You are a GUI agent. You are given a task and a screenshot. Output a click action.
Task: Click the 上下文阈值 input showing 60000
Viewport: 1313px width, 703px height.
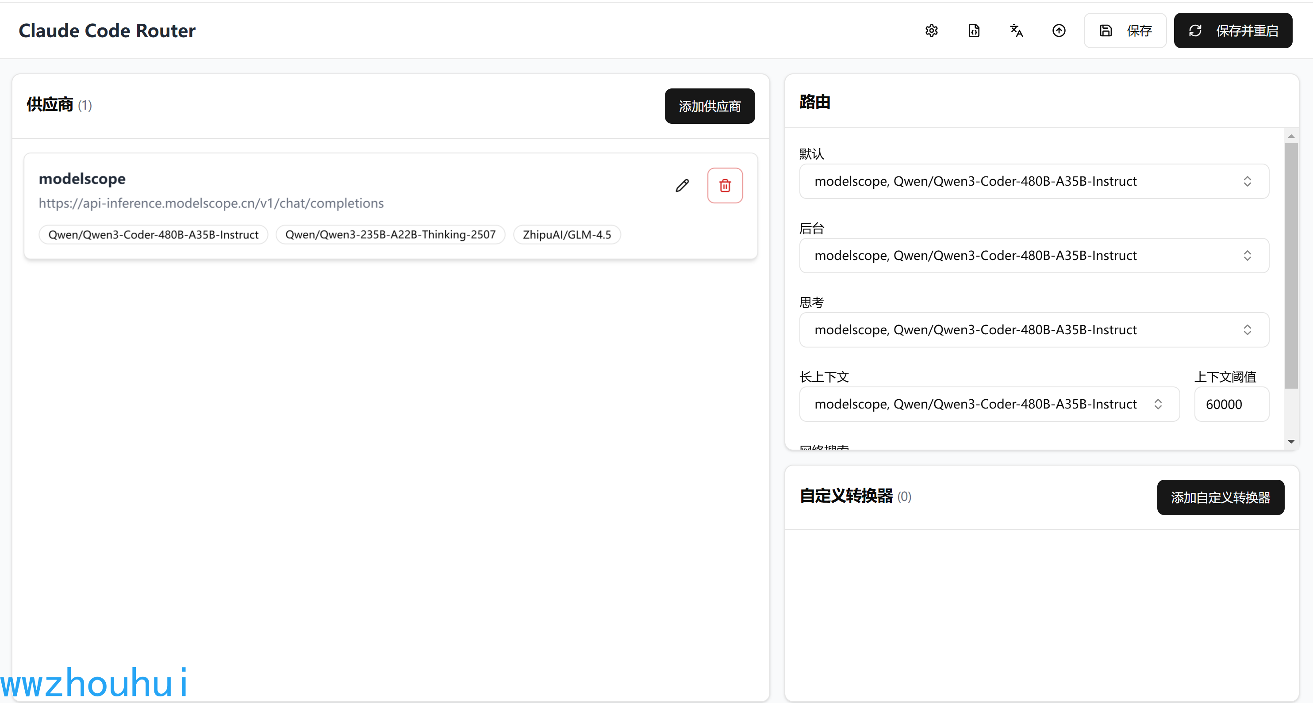[1231, 405]
